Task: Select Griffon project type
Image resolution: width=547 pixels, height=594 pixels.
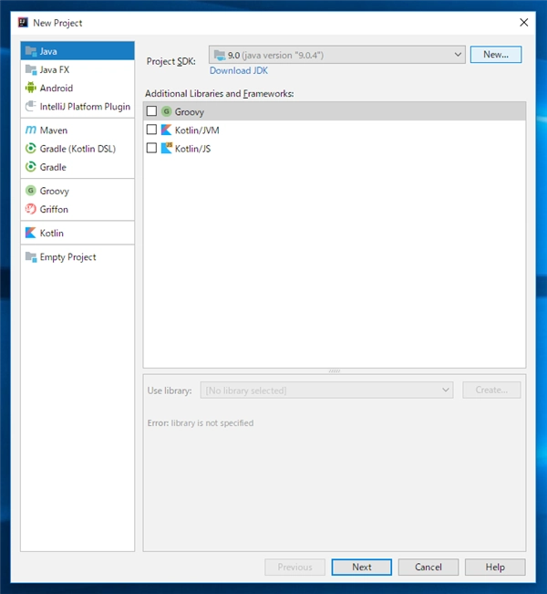Action: point(77,209)
